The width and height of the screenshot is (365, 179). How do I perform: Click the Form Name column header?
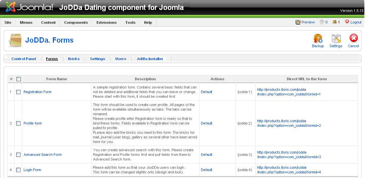pos(56,79)
